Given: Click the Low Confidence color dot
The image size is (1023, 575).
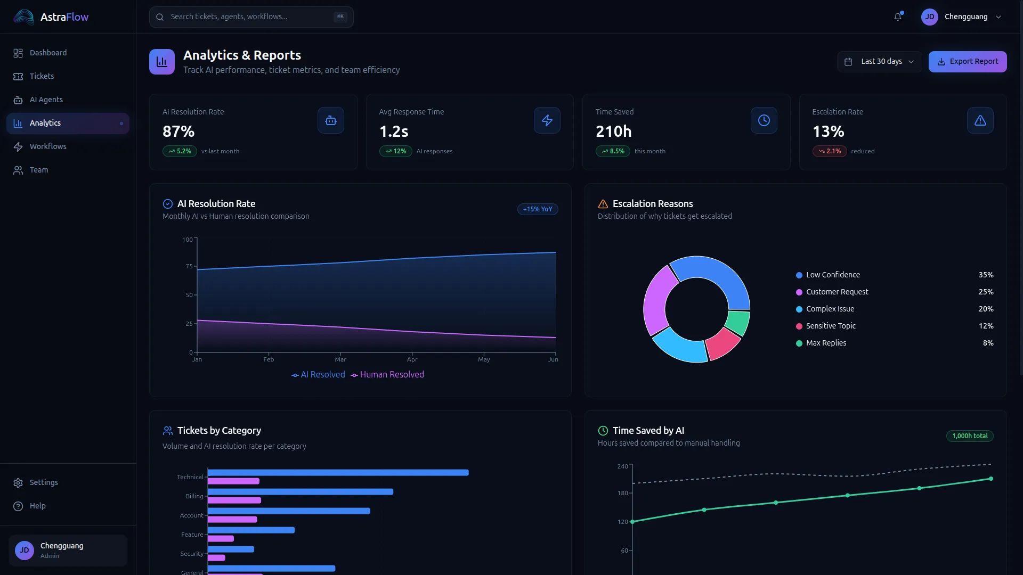Looking at the screenshot, I should 799,275.
